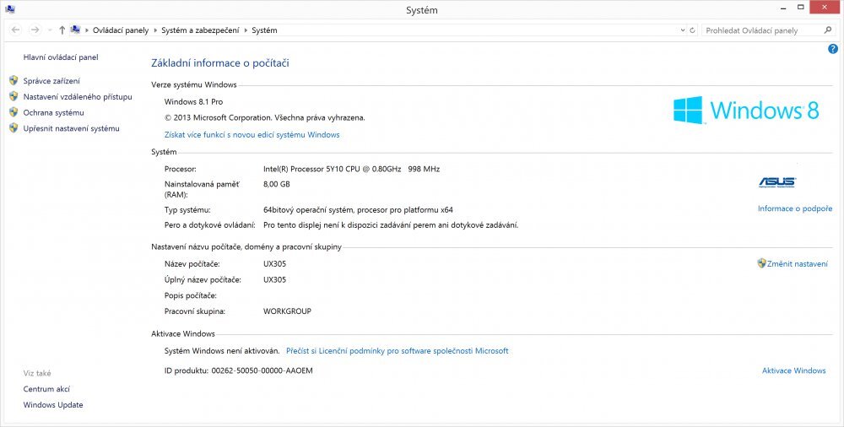This screenshot has height=427, width=844.
Task: Expand the address bar history dropdown
Action: click(683, 30)
